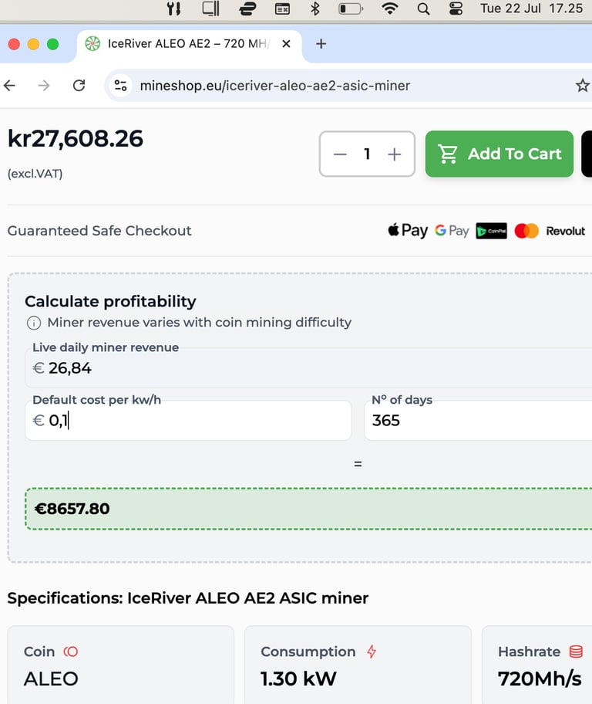
Task: Click the Live daily miner revenue field
Action: pos(308,367)
